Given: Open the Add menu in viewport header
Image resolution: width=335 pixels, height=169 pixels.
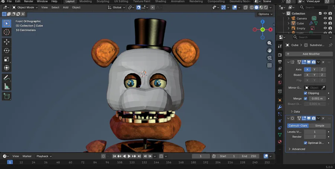Looking at the screenshot, I should [66, 7].
